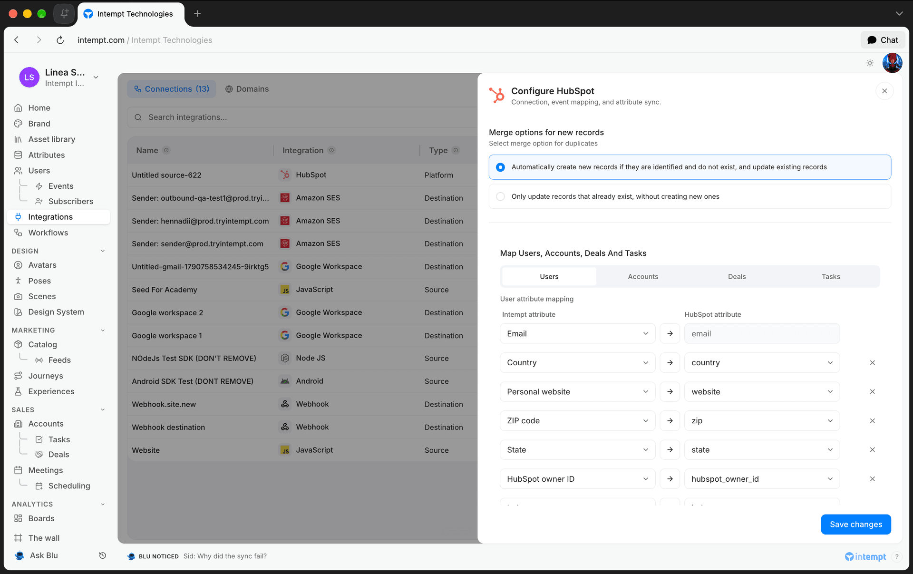Open the State Intempt attribute dropdown
Screen dimensions: 913x574
coord(578,450)
